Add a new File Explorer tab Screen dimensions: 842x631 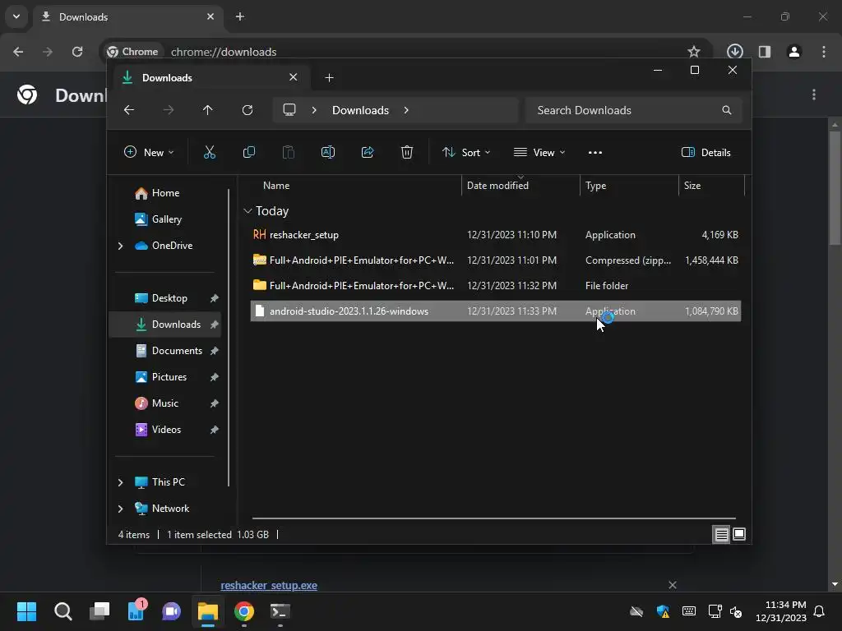(329, 78)
